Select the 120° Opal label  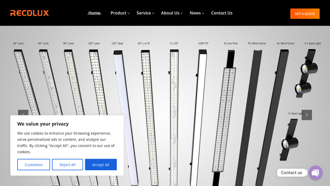(117, 43)
